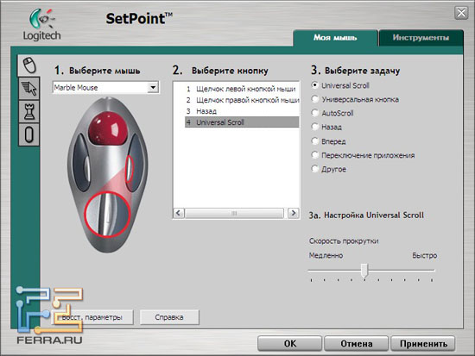This screenshot has height=356, width=475.
Task: Switch to the Моя мышь tab
Action: [x=335, y=38]
